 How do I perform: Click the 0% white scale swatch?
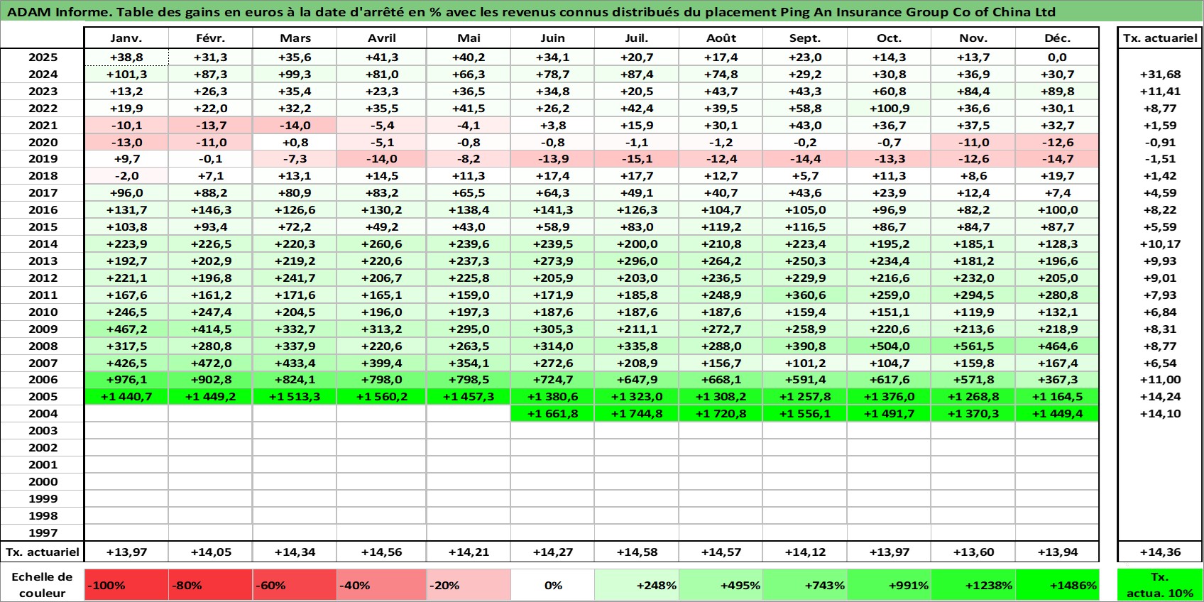[x=552, y=585]
